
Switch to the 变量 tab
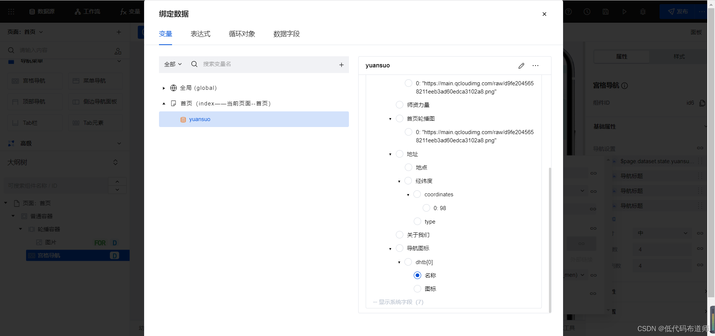[x=165, y=34]
